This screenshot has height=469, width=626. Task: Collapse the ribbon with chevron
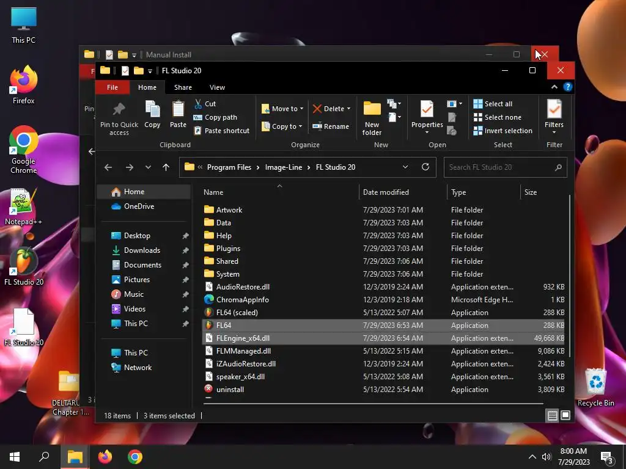tap(554, 87)
